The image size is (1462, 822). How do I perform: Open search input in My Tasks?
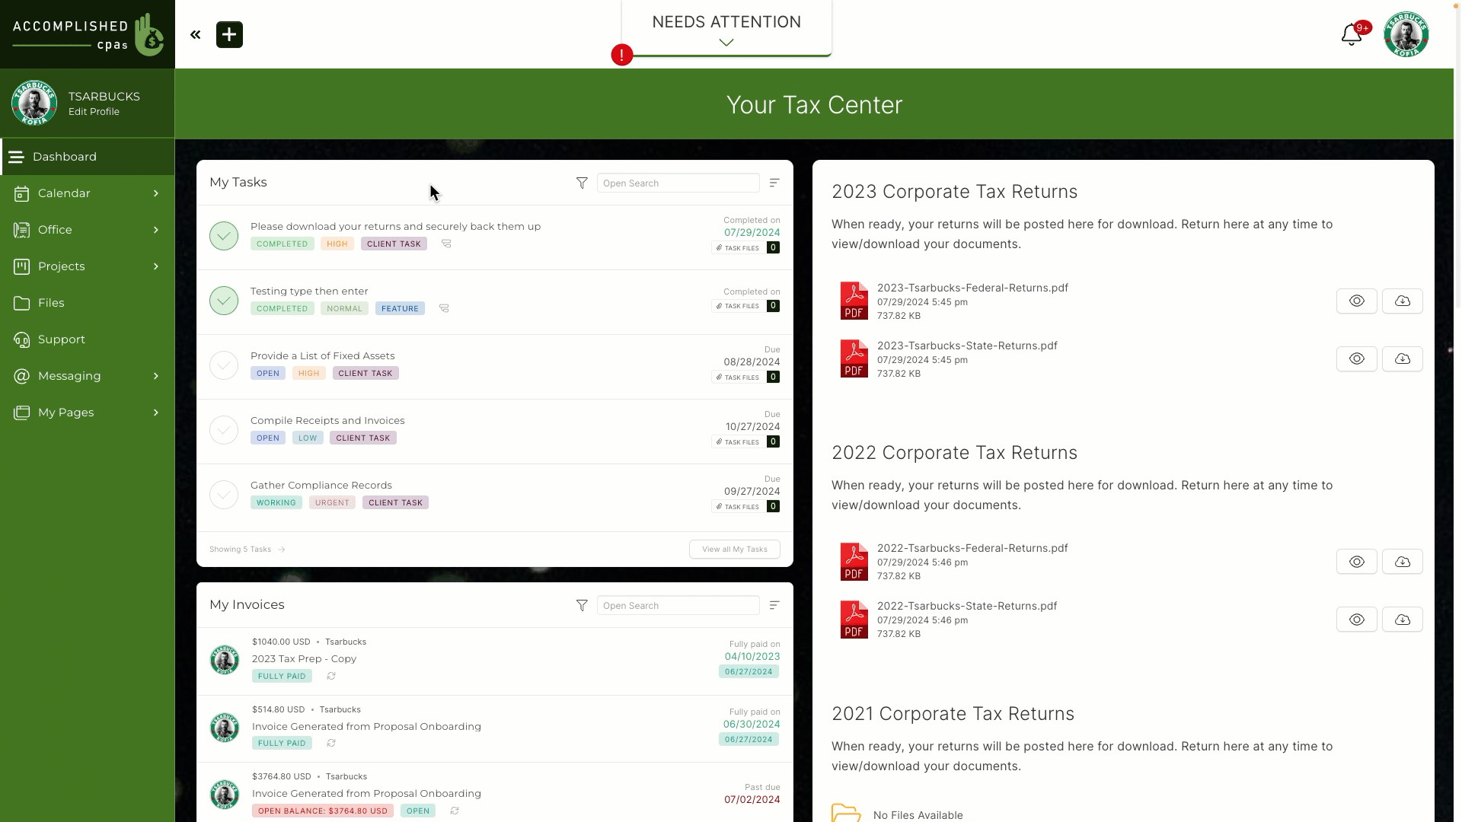(678, 183)
